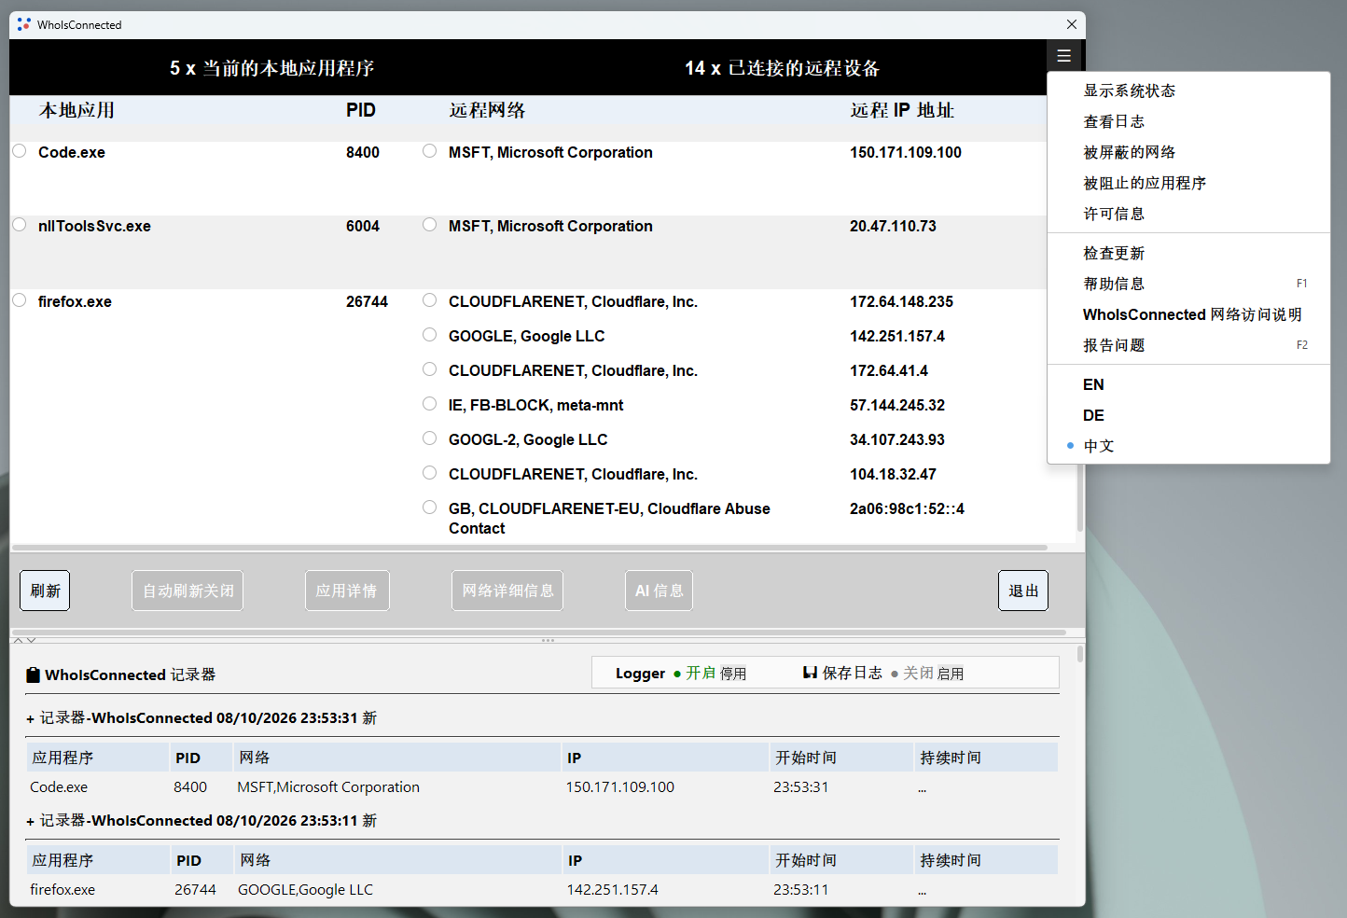The height and width of the screenshot is (918, 1347).
Task: Open 被屏蔽的网络 menu entry
Action: pos(1188,152)
